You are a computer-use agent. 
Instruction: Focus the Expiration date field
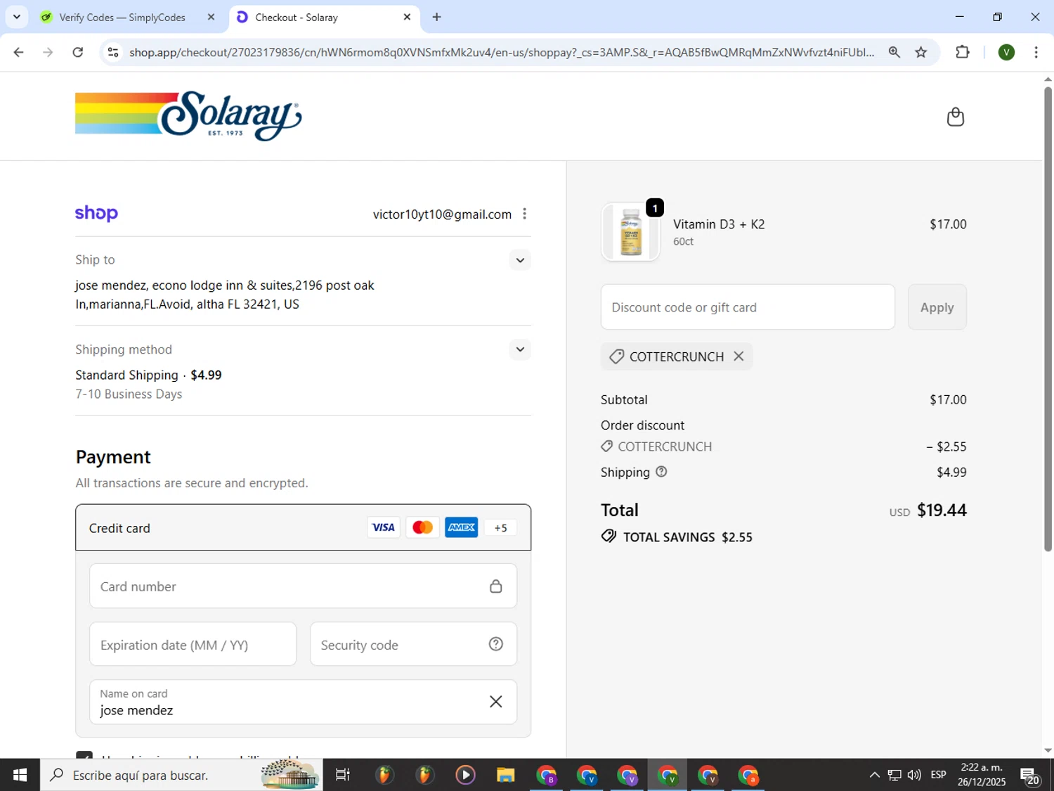[x=193, y=644]
